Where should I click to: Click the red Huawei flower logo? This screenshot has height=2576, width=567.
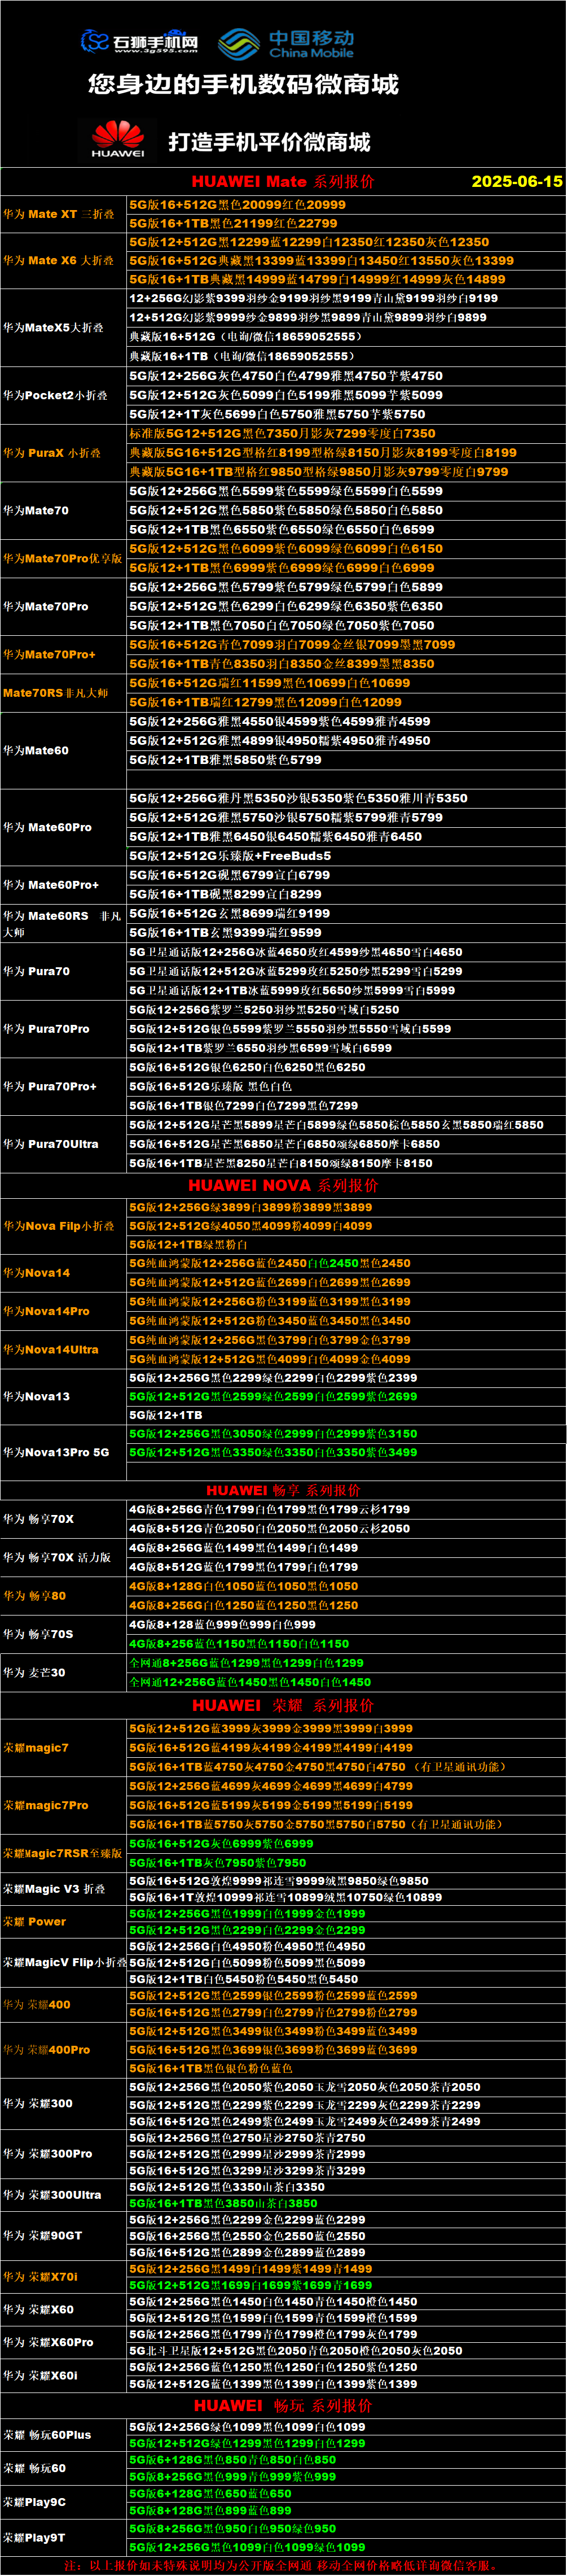coord(118,139)
